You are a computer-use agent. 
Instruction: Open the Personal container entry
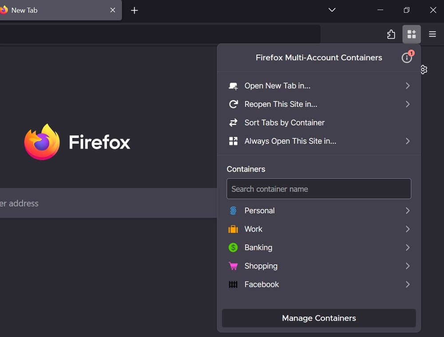(x=319, y=211)
